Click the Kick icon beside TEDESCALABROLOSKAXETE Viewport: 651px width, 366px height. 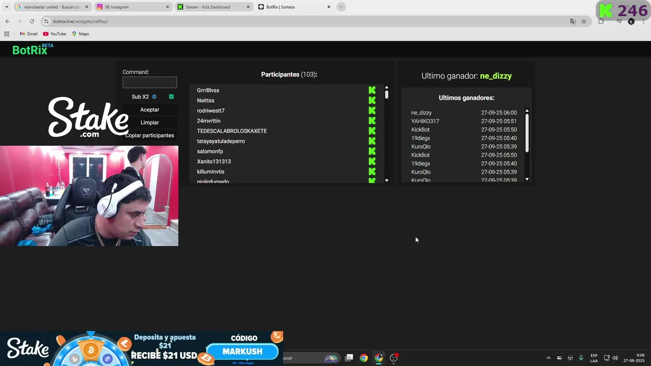click(372, 131)
